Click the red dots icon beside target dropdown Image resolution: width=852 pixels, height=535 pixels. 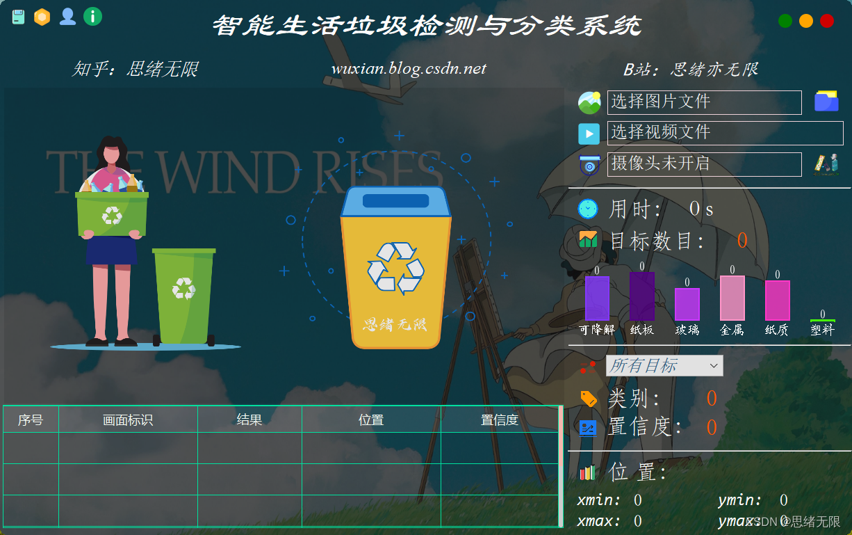click(x=588, y=367)
